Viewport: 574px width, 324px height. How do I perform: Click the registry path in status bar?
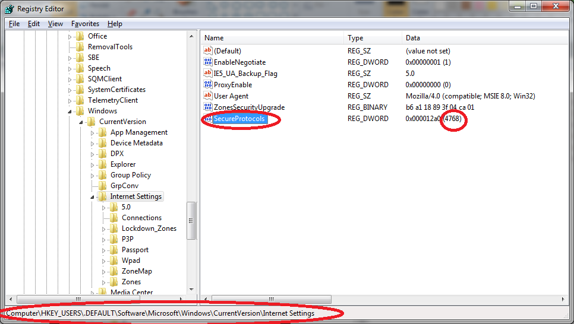tap(160, 313)
